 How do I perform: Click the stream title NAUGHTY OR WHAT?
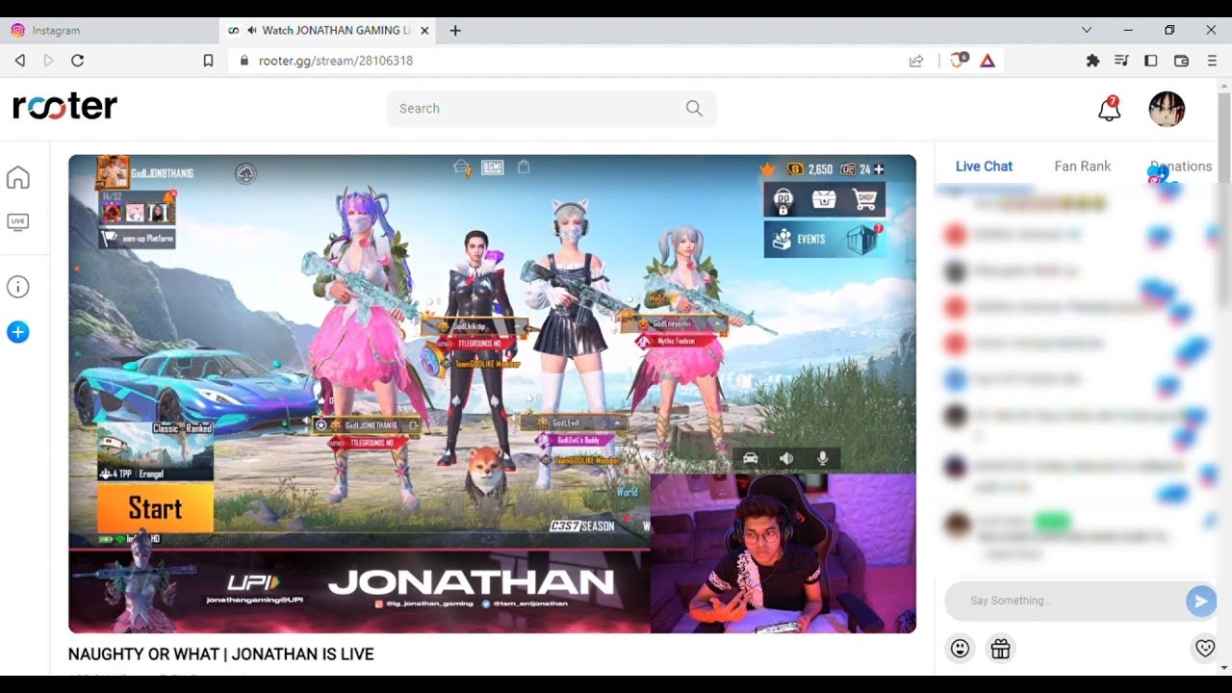coord(220,654)
